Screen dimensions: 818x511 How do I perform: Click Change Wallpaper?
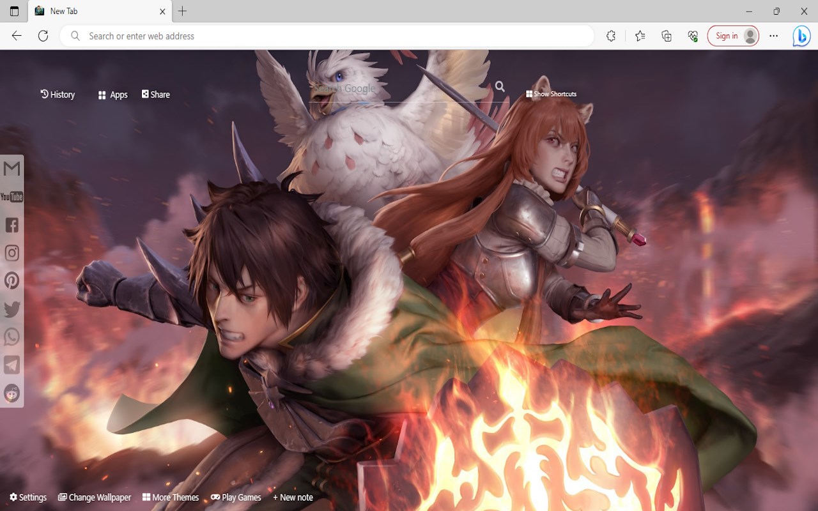click(95, 498)
